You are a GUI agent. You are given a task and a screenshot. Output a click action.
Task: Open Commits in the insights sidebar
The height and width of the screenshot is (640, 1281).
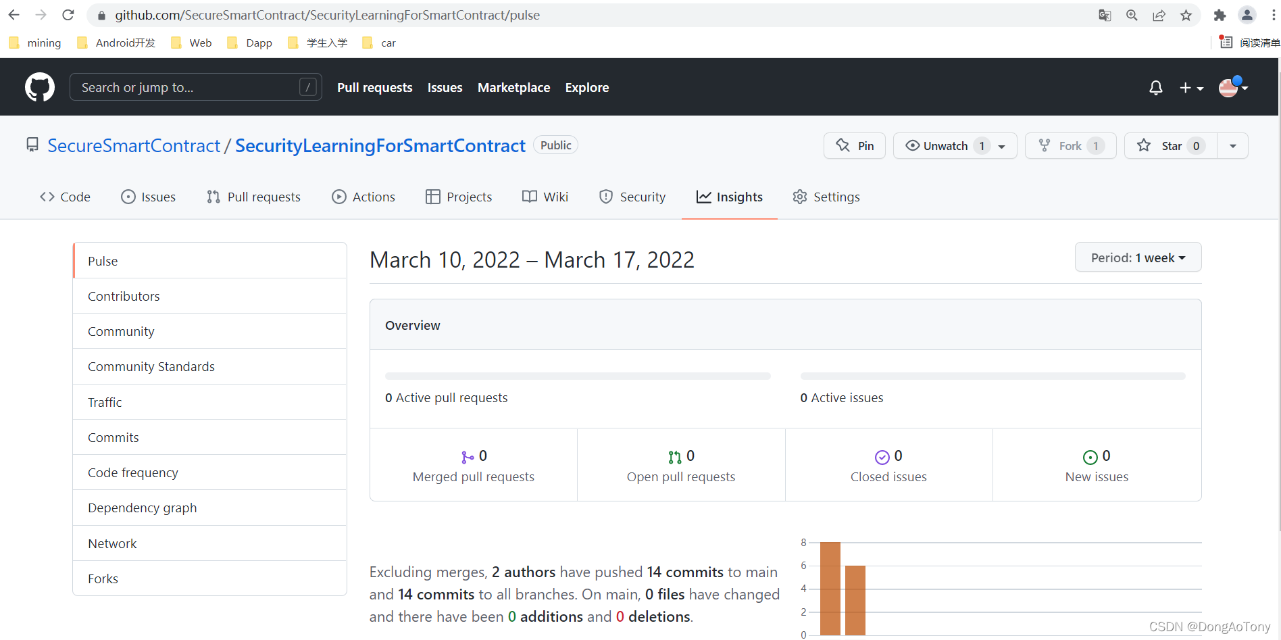pyautogui.click(x=210, y=437)
